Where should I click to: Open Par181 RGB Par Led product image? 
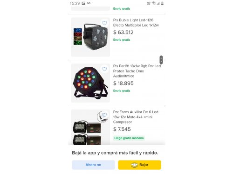pyautogui.click(x=90, y=83)
